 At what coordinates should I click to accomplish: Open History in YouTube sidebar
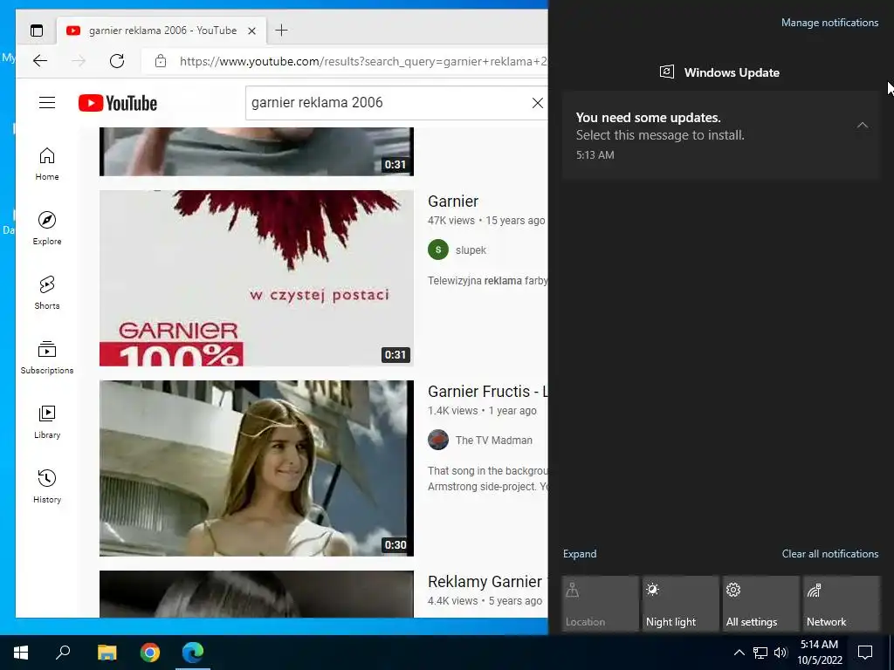(47, 487)
